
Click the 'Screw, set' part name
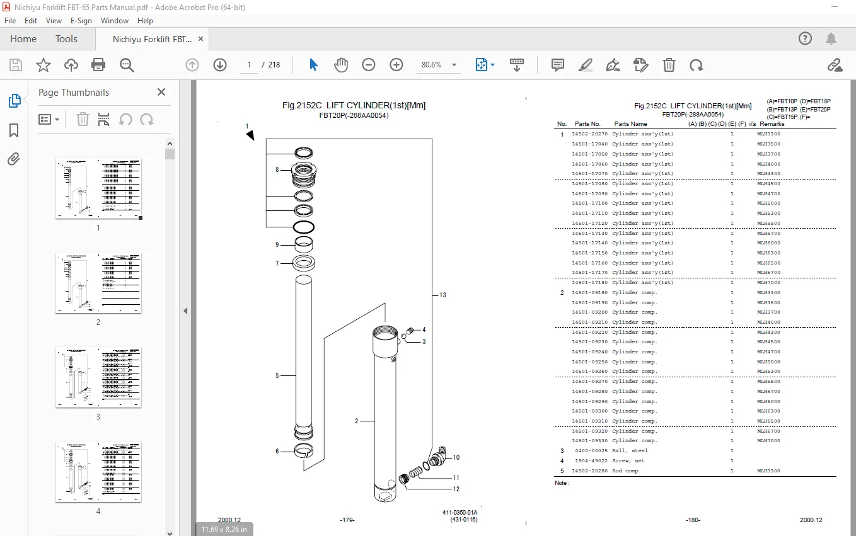(x=628, y=461)
